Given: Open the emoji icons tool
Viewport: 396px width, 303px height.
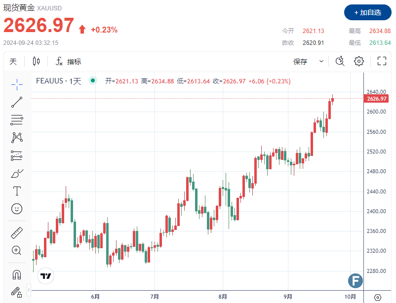Looking at the screenshot, I should point(17,209).
